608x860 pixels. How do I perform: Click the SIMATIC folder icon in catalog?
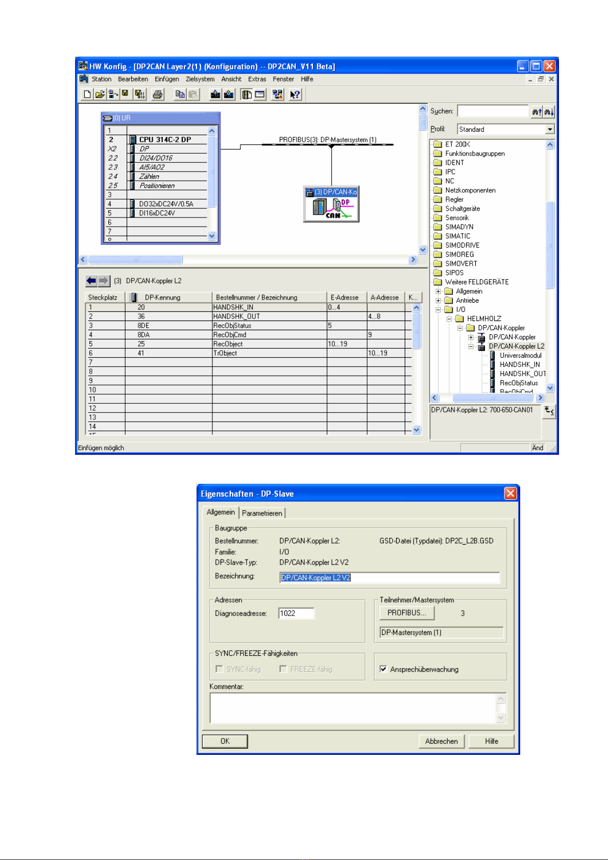pos(437,236)
